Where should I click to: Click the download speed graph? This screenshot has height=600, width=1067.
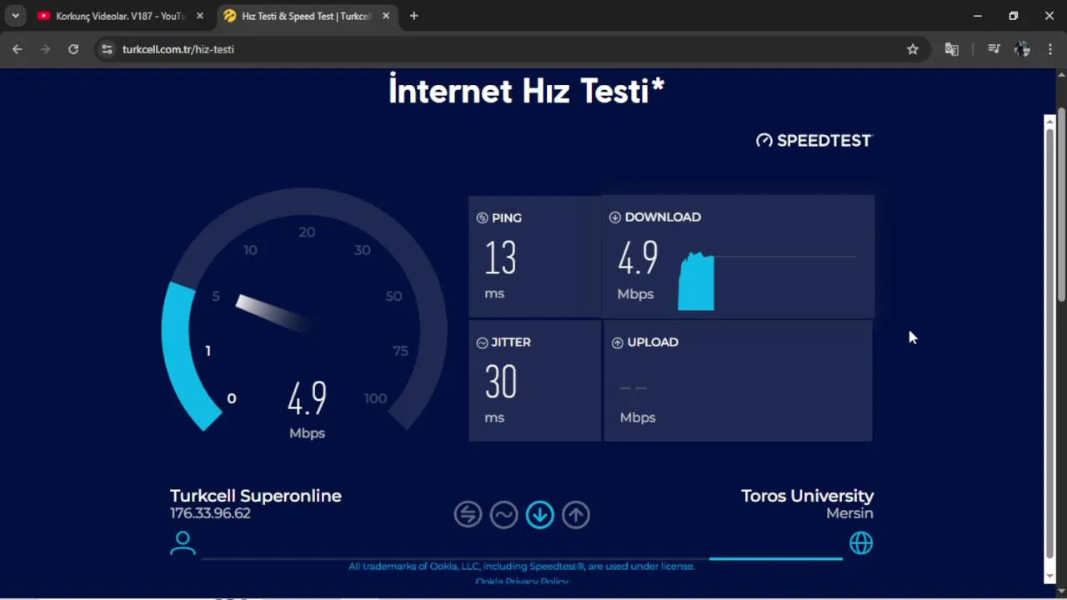(x=696, y=282)
